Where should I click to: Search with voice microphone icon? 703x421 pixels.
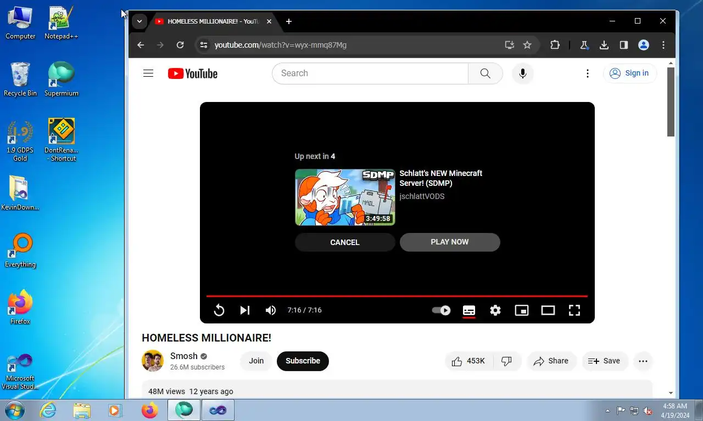(523, 73)
